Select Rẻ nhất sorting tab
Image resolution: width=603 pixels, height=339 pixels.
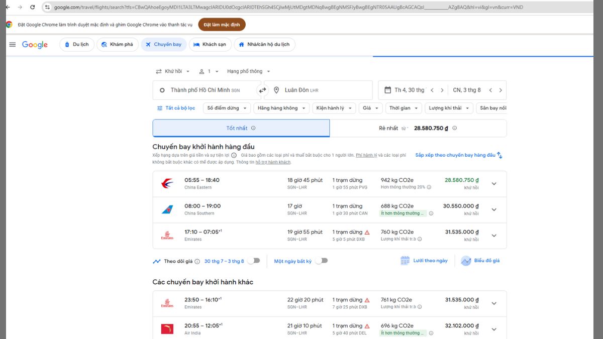coord(418,128)
